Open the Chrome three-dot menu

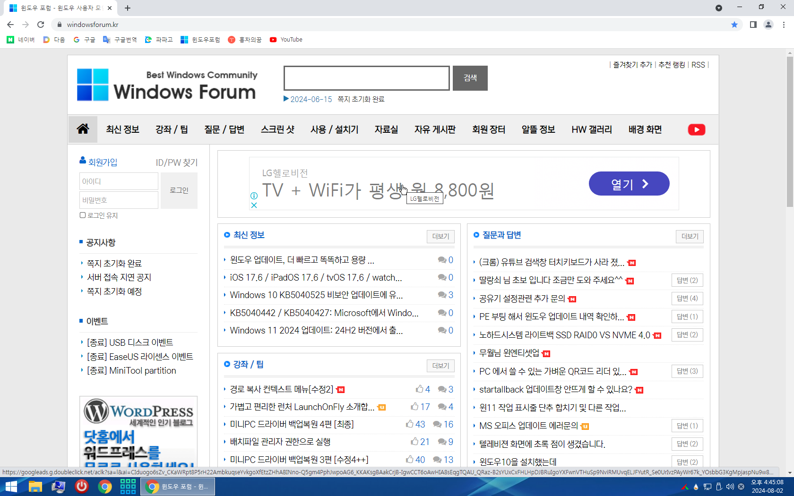point(784,25)
